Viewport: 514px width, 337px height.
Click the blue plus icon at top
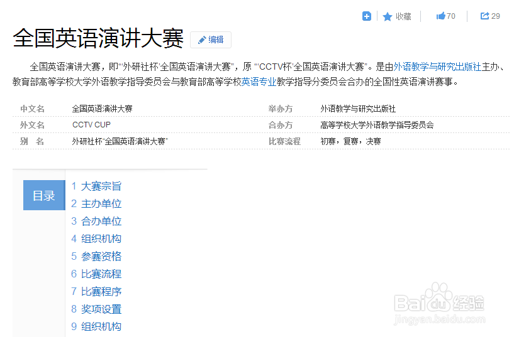coord(367,16)
